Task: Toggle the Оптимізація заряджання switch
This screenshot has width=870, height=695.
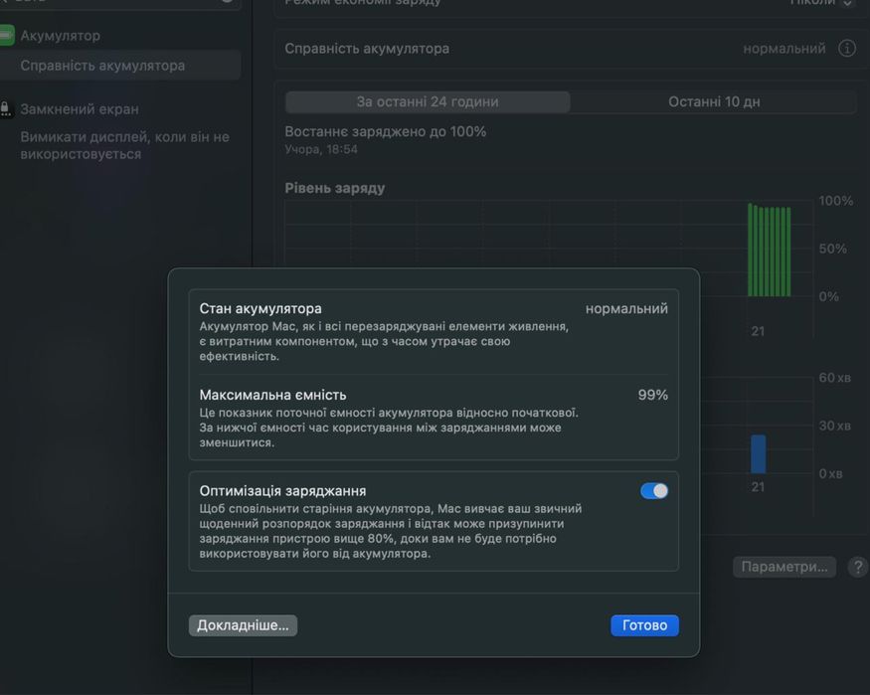Action: [x=654, y=491]
